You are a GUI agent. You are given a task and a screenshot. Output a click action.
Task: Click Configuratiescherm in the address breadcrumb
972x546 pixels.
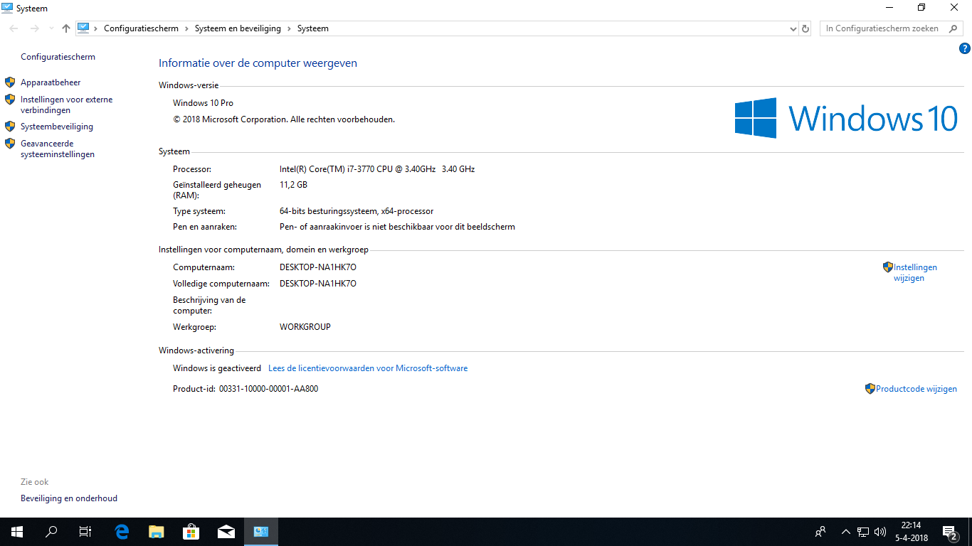click(x=141, y=28)
